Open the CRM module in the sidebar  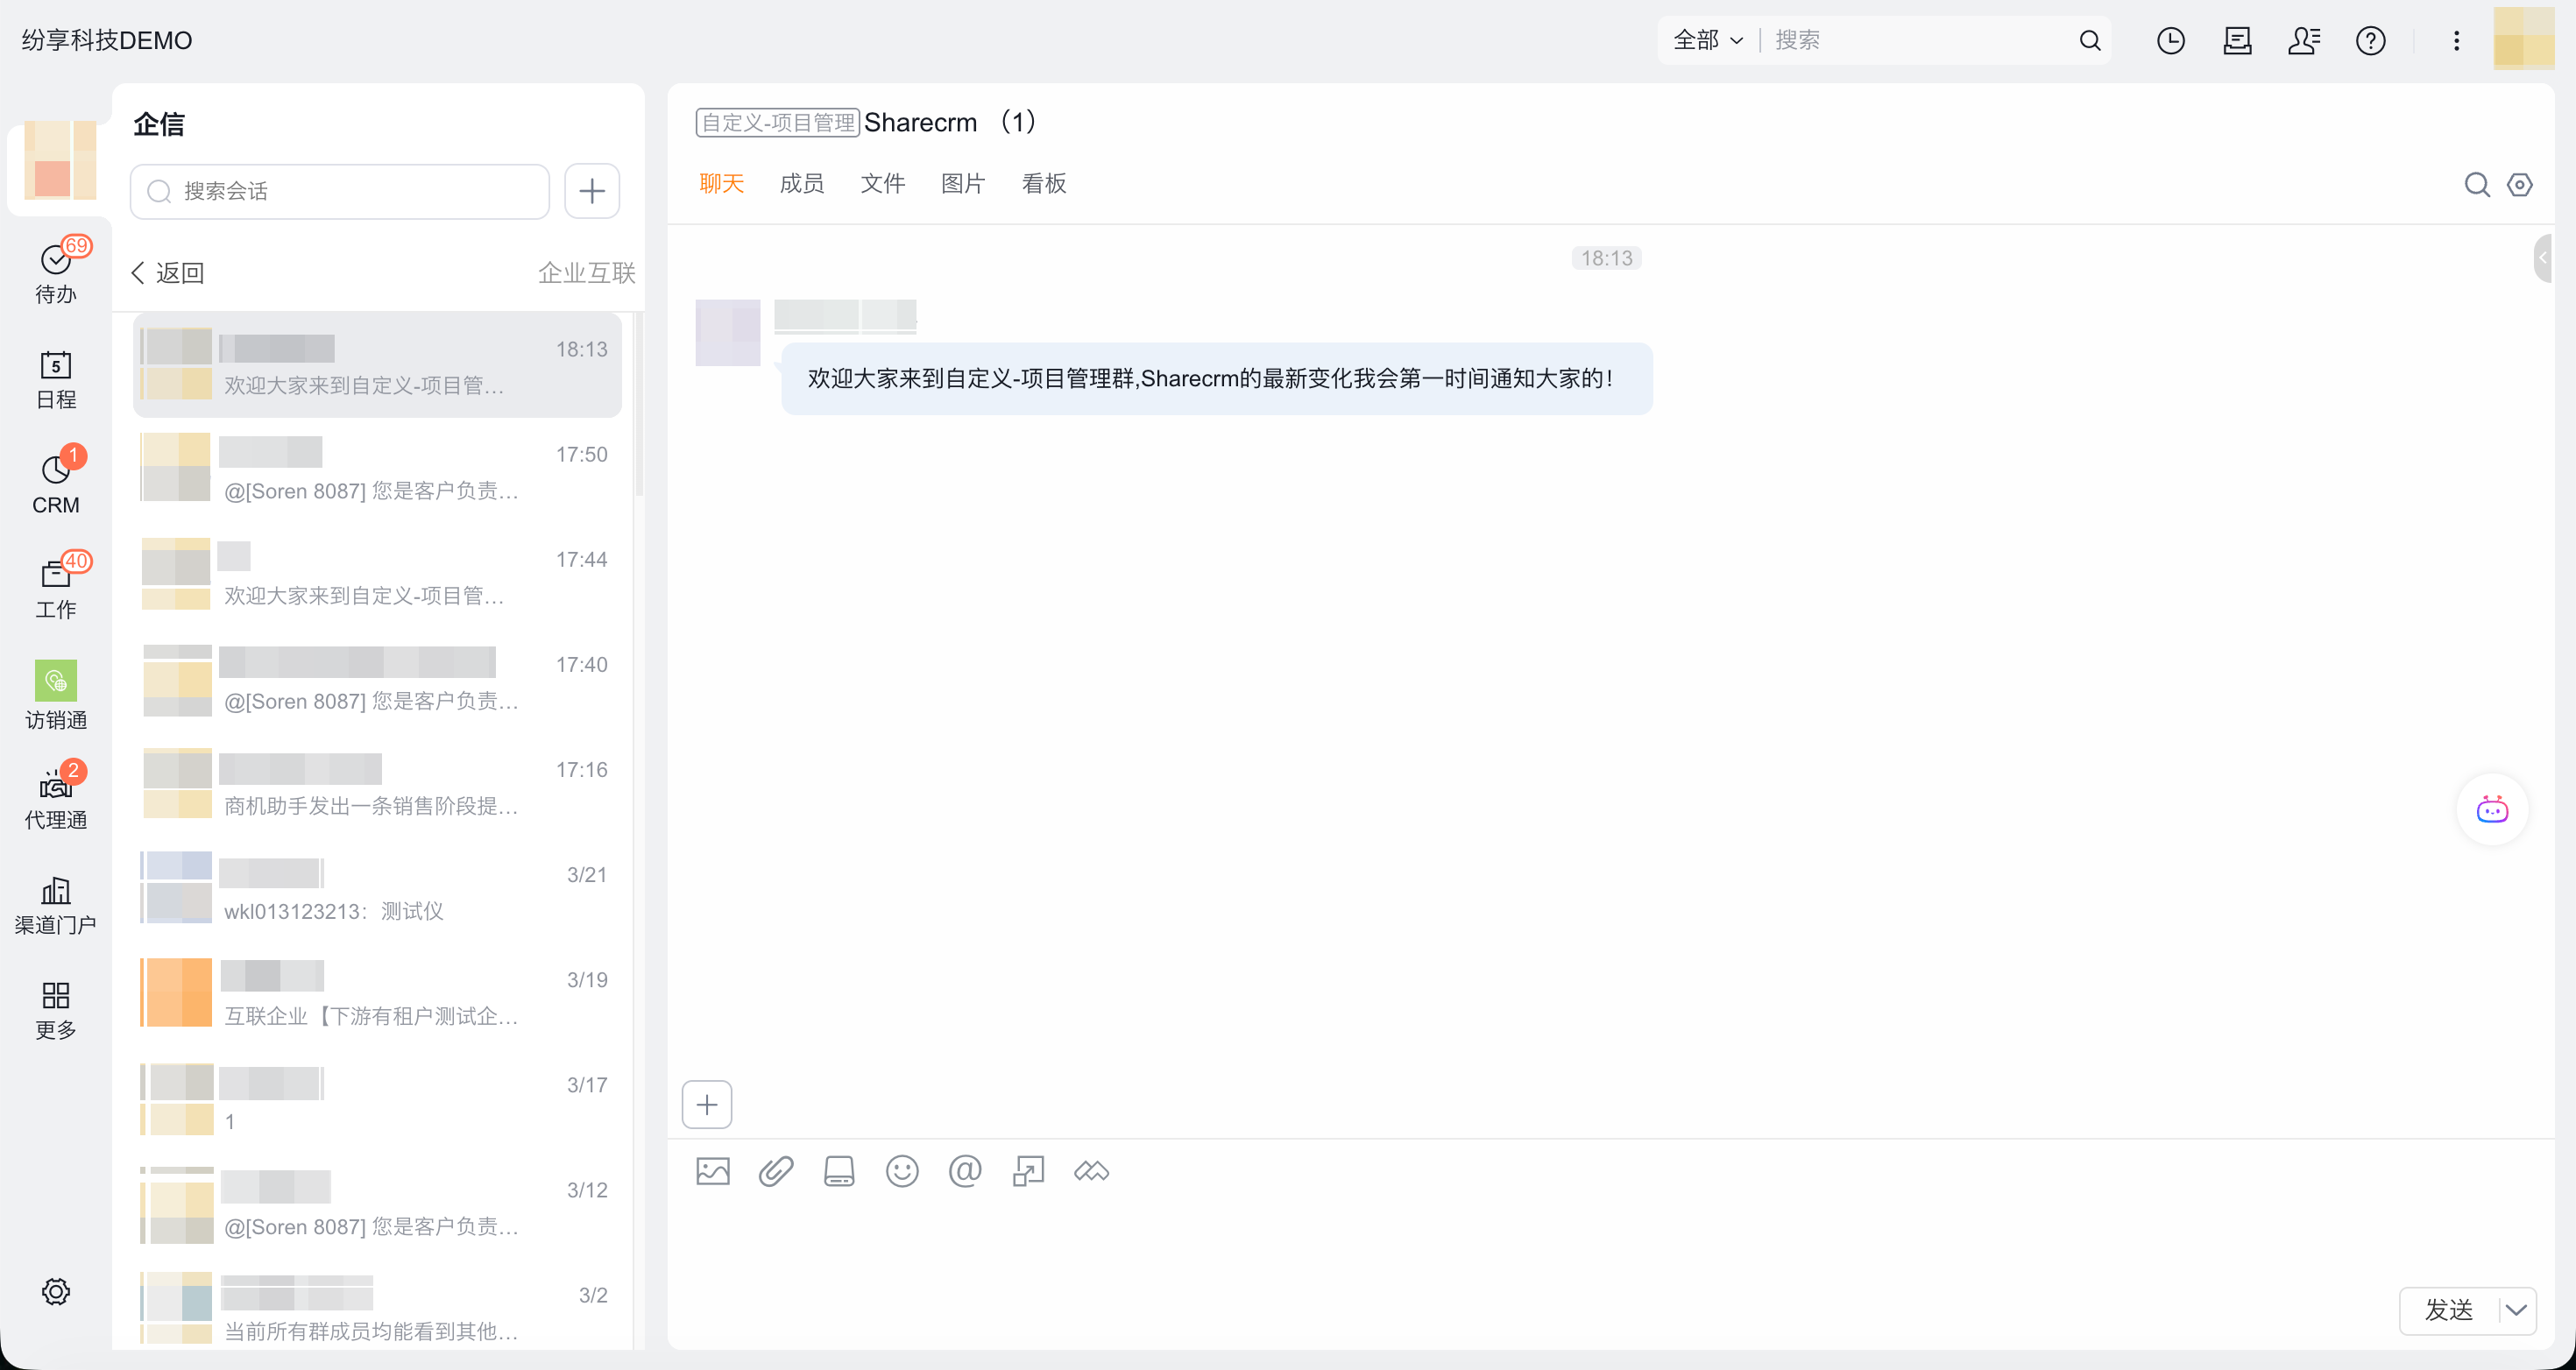click(x=56, y=480)
